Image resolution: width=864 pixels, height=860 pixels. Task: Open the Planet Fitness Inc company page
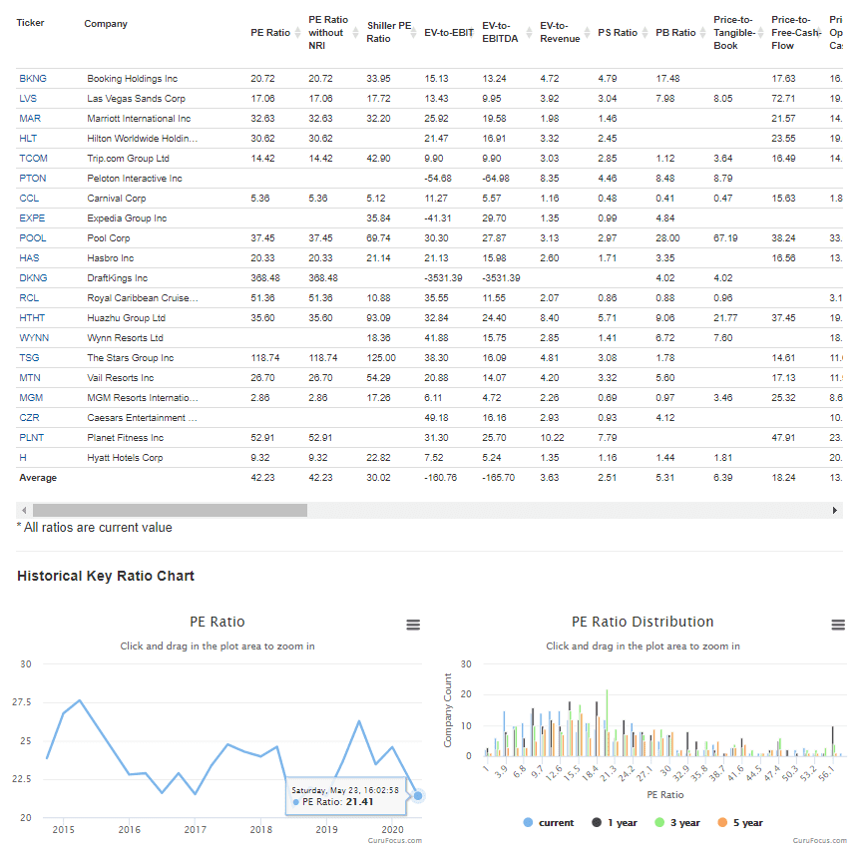126,437
